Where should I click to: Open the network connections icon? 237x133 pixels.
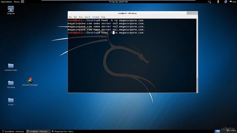(x=226, y=1)
